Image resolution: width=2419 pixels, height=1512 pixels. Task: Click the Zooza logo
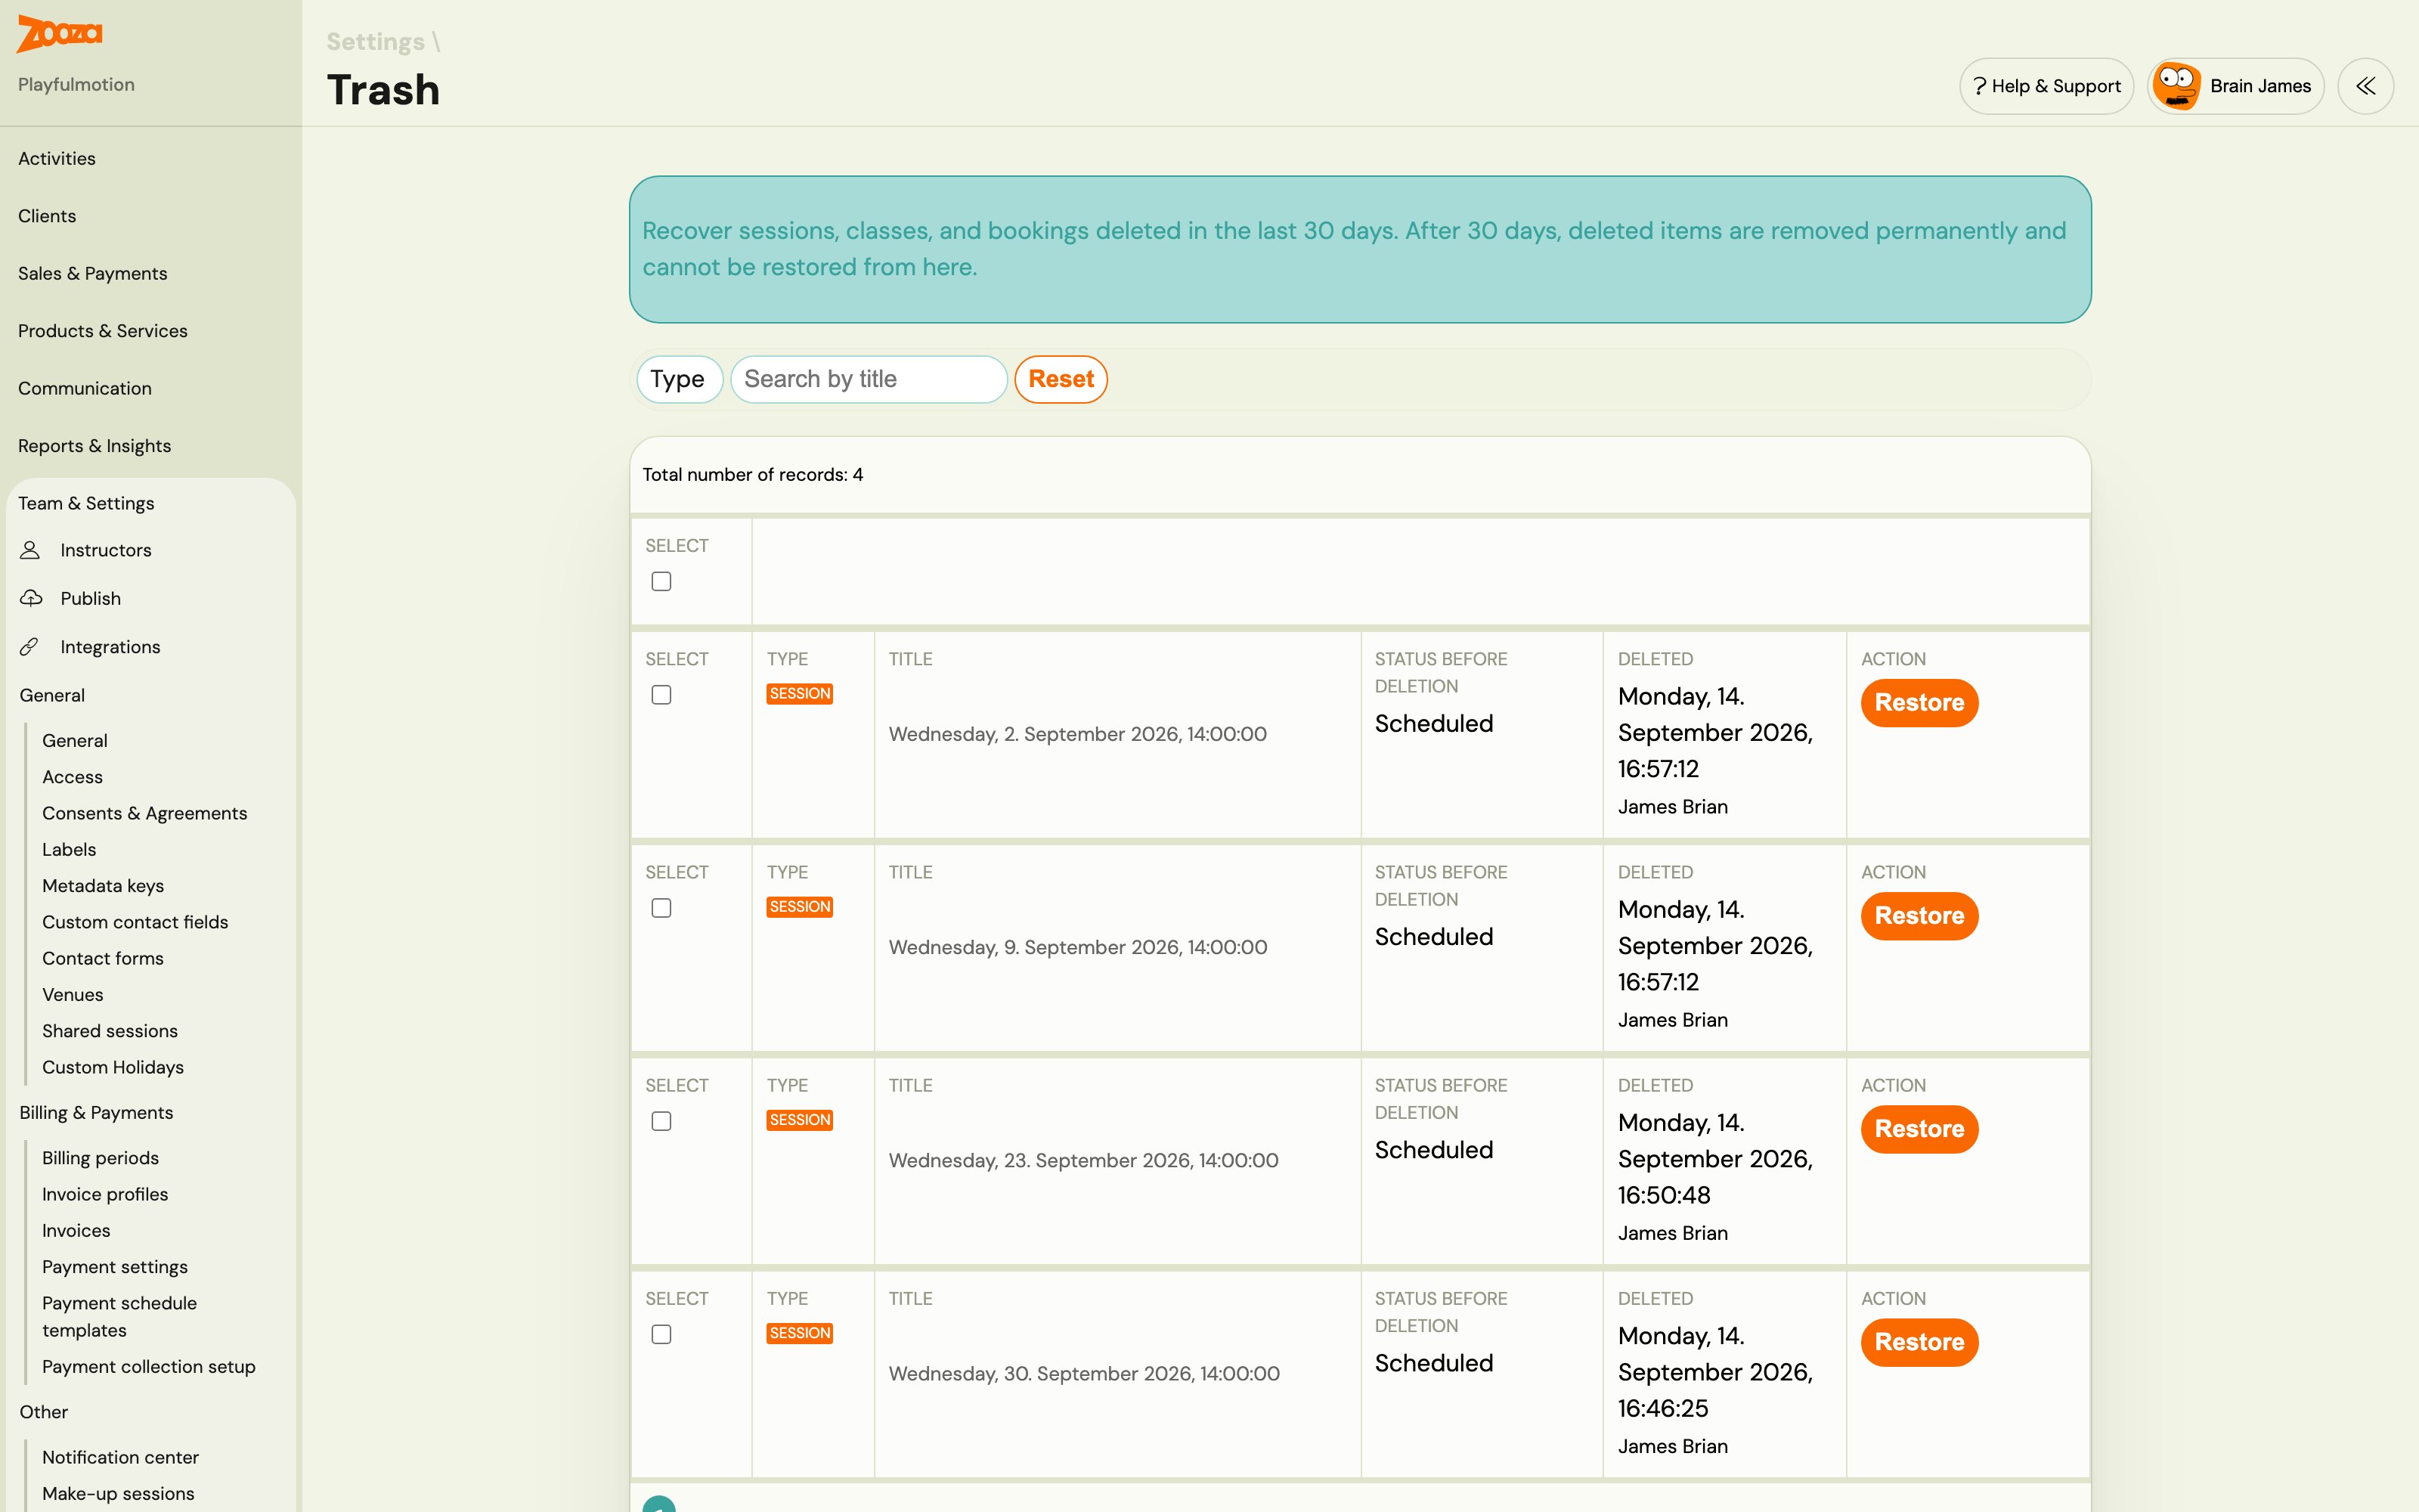click(x=60, y=33)
